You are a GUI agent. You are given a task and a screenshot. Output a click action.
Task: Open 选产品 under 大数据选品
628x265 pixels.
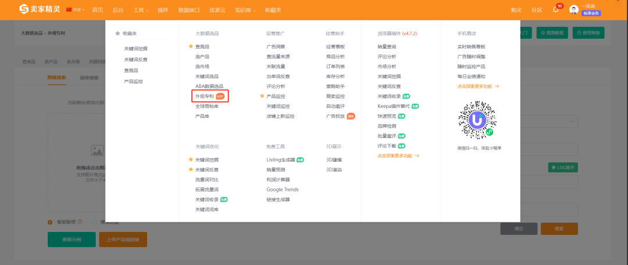202,56
